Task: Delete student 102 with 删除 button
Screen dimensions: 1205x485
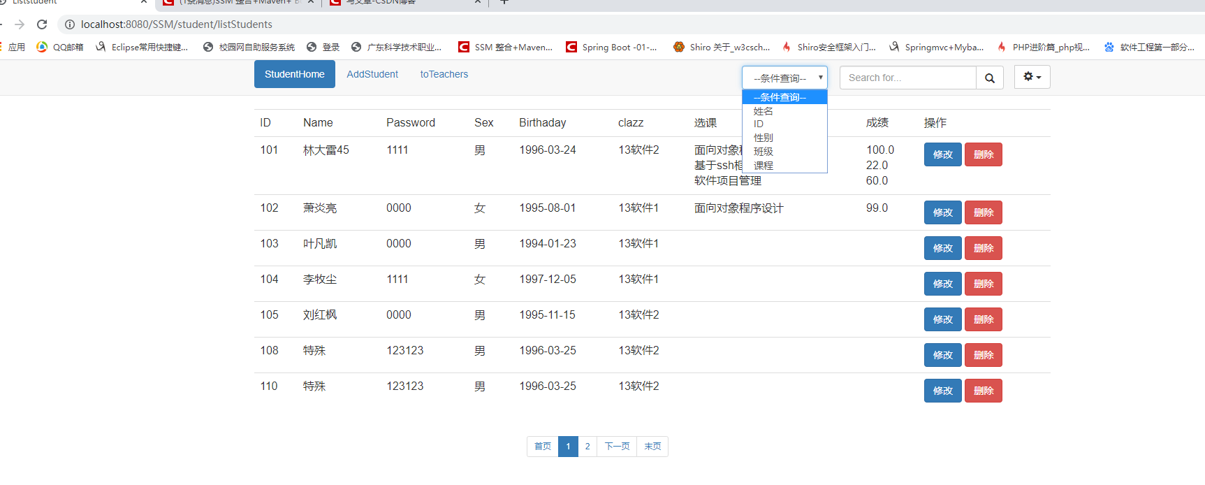Action: 983,212
